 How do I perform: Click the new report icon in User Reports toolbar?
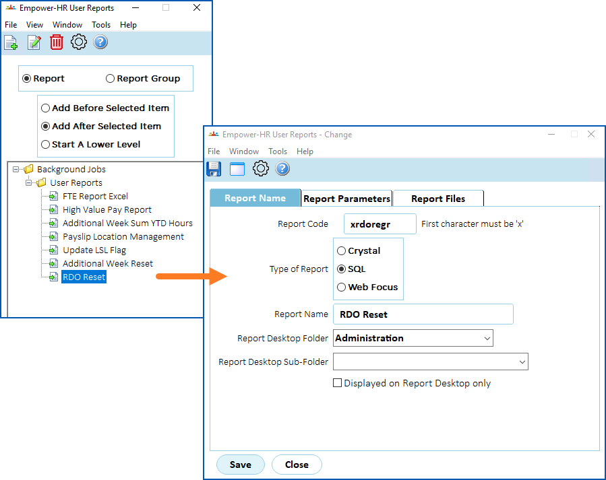click(x=11, y=42)
